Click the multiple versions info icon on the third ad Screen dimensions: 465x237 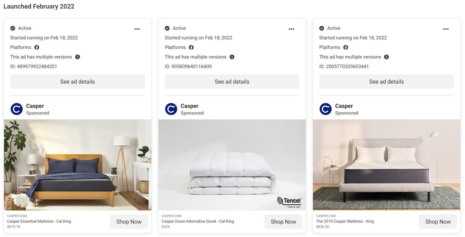pyautogui.click(x=387, y=57)
